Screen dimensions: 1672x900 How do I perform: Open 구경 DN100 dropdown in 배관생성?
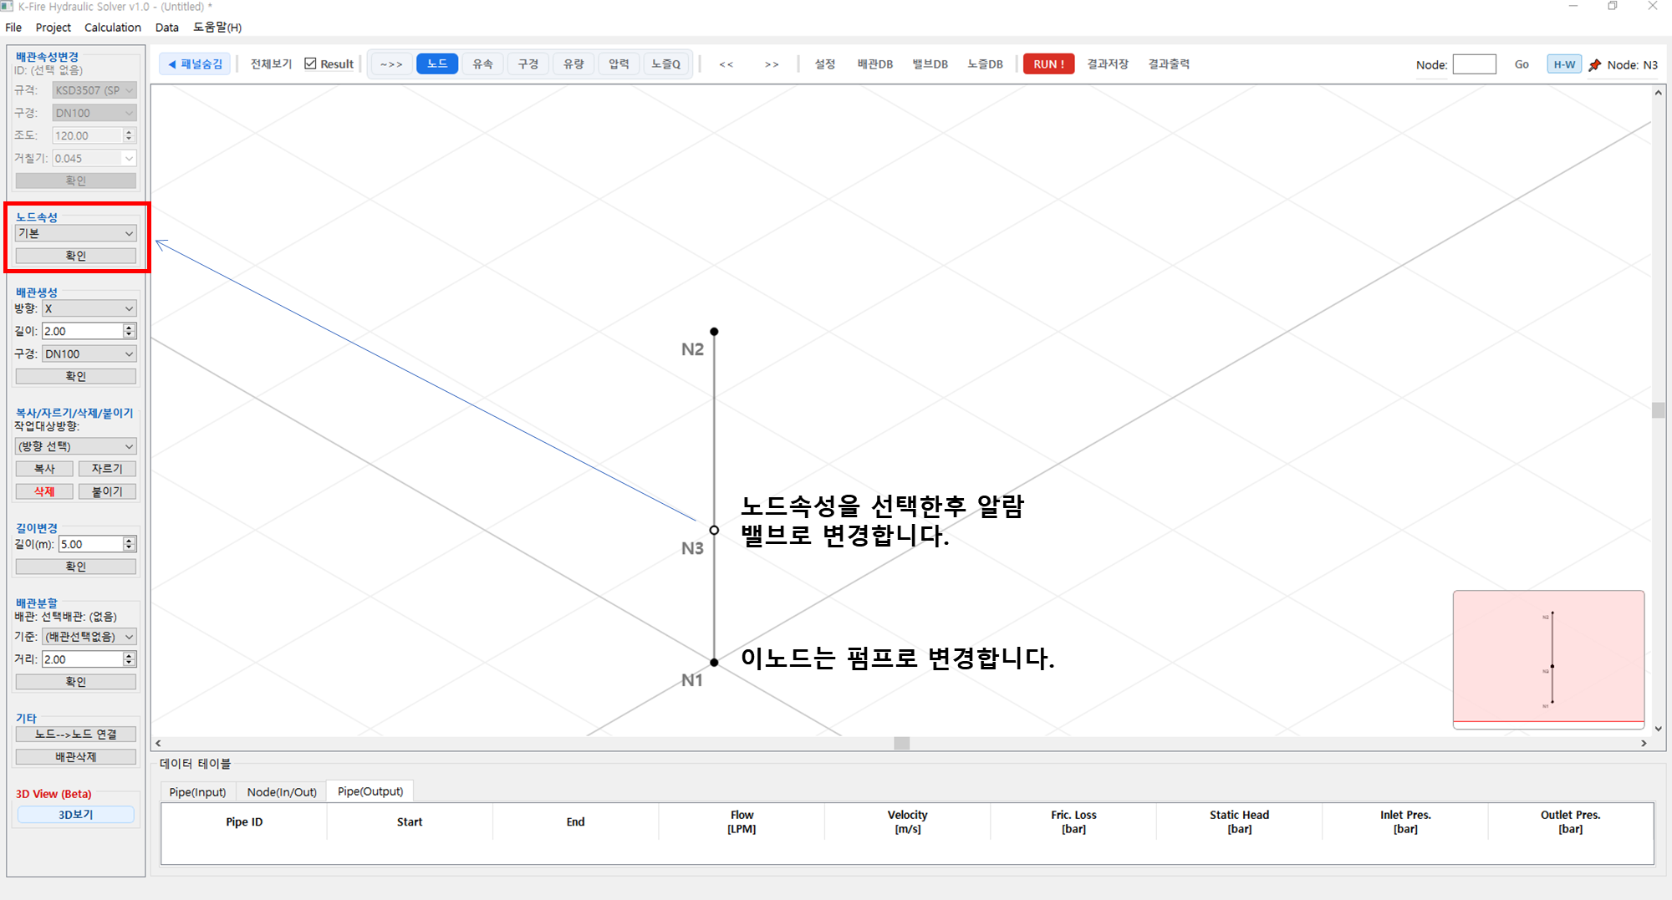point(89,354)
